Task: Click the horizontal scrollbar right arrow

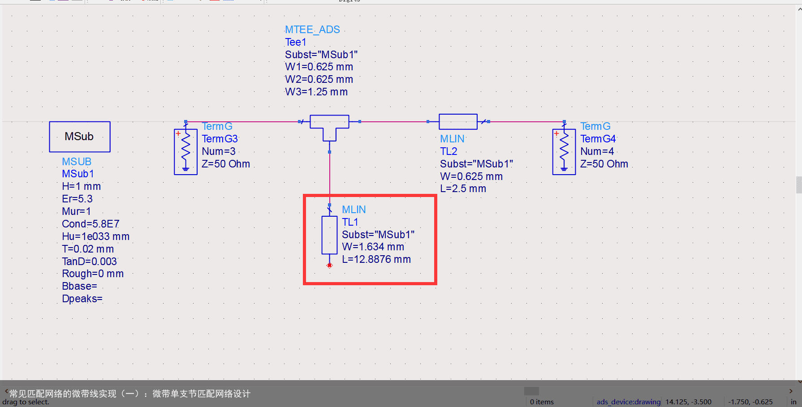Action: tap(790, 391)
